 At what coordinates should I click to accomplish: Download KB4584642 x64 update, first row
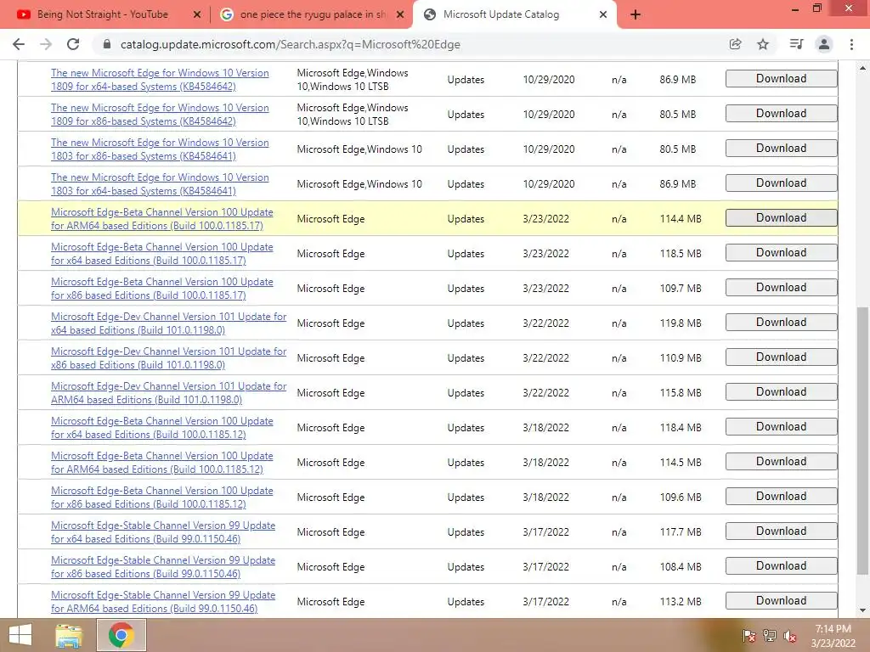point(782,79)
